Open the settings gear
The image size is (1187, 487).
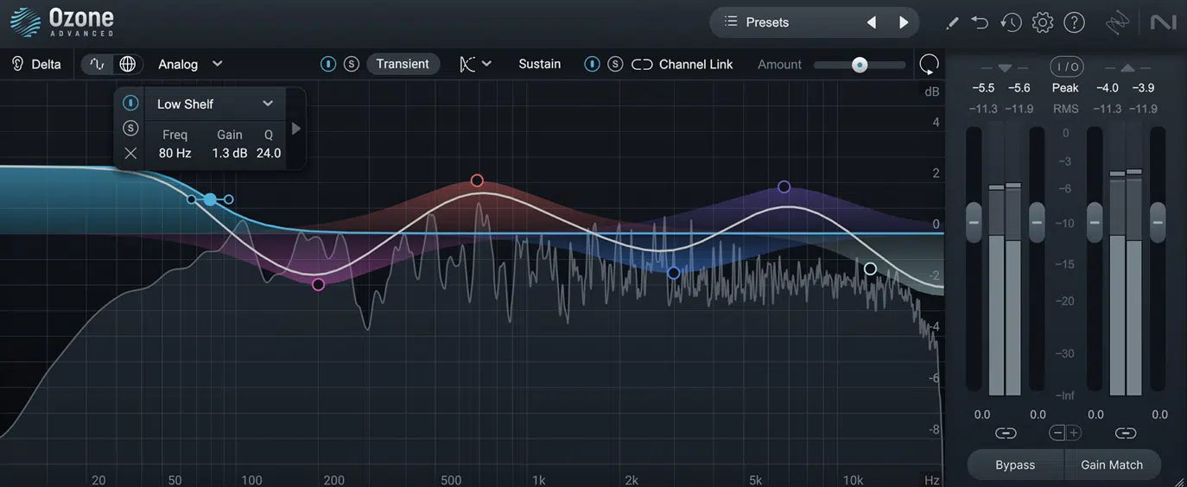pyautogui.click(x=1043, y=22)
